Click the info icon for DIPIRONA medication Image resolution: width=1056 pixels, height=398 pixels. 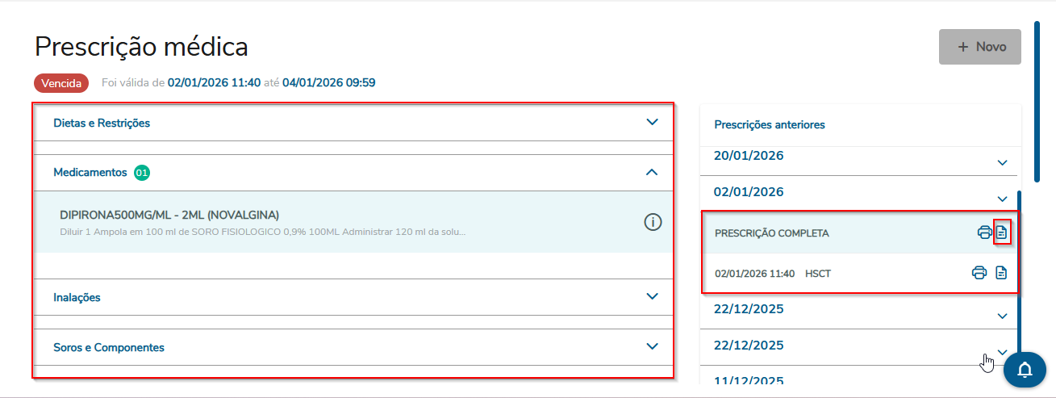653,222
